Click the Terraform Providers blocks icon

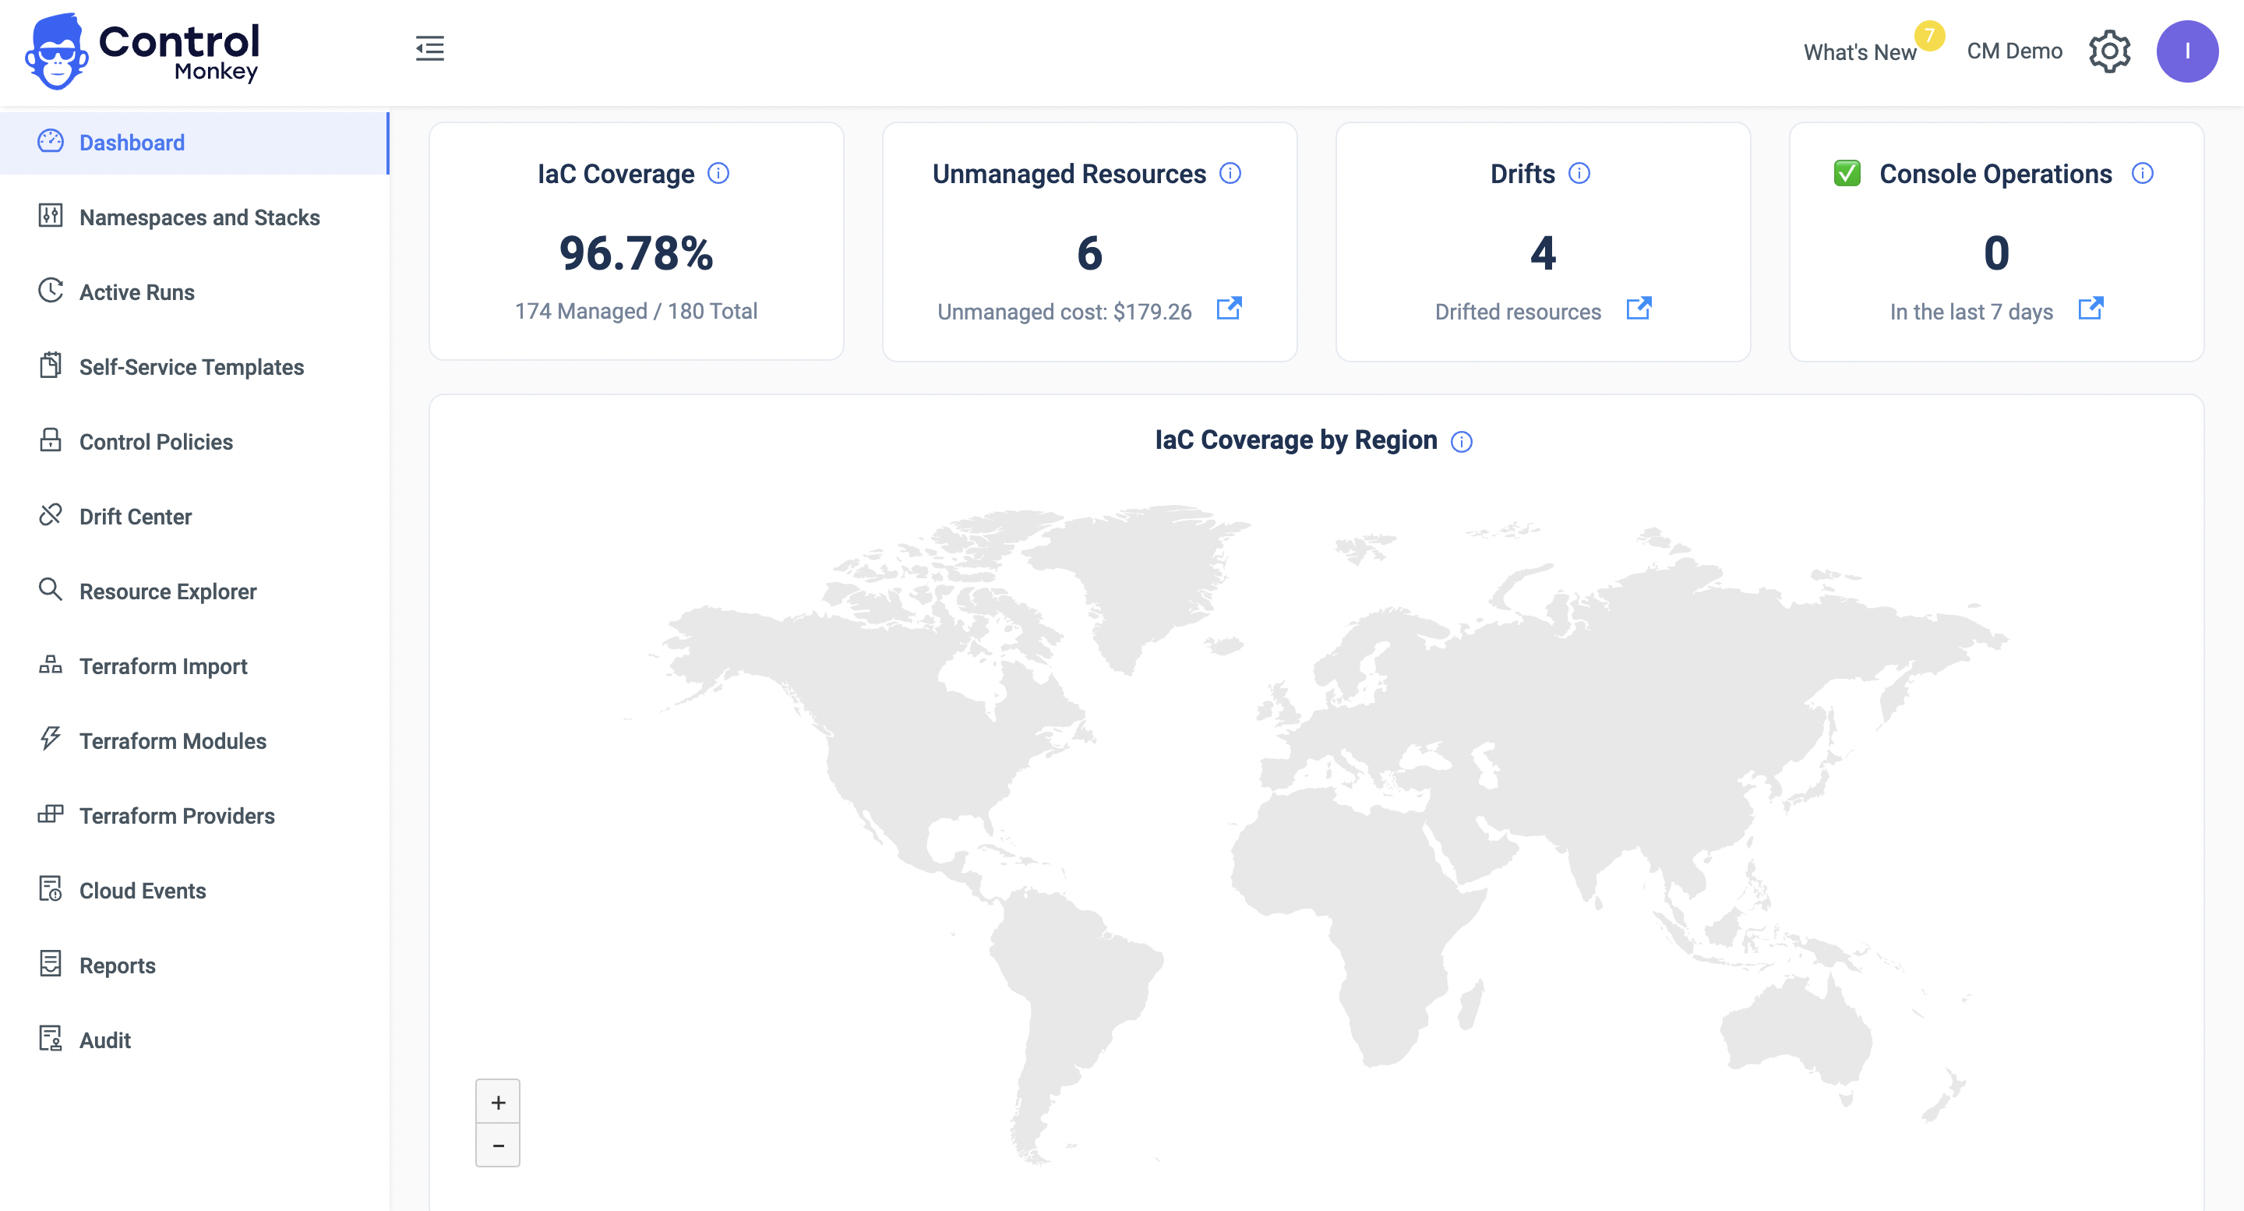51,814
